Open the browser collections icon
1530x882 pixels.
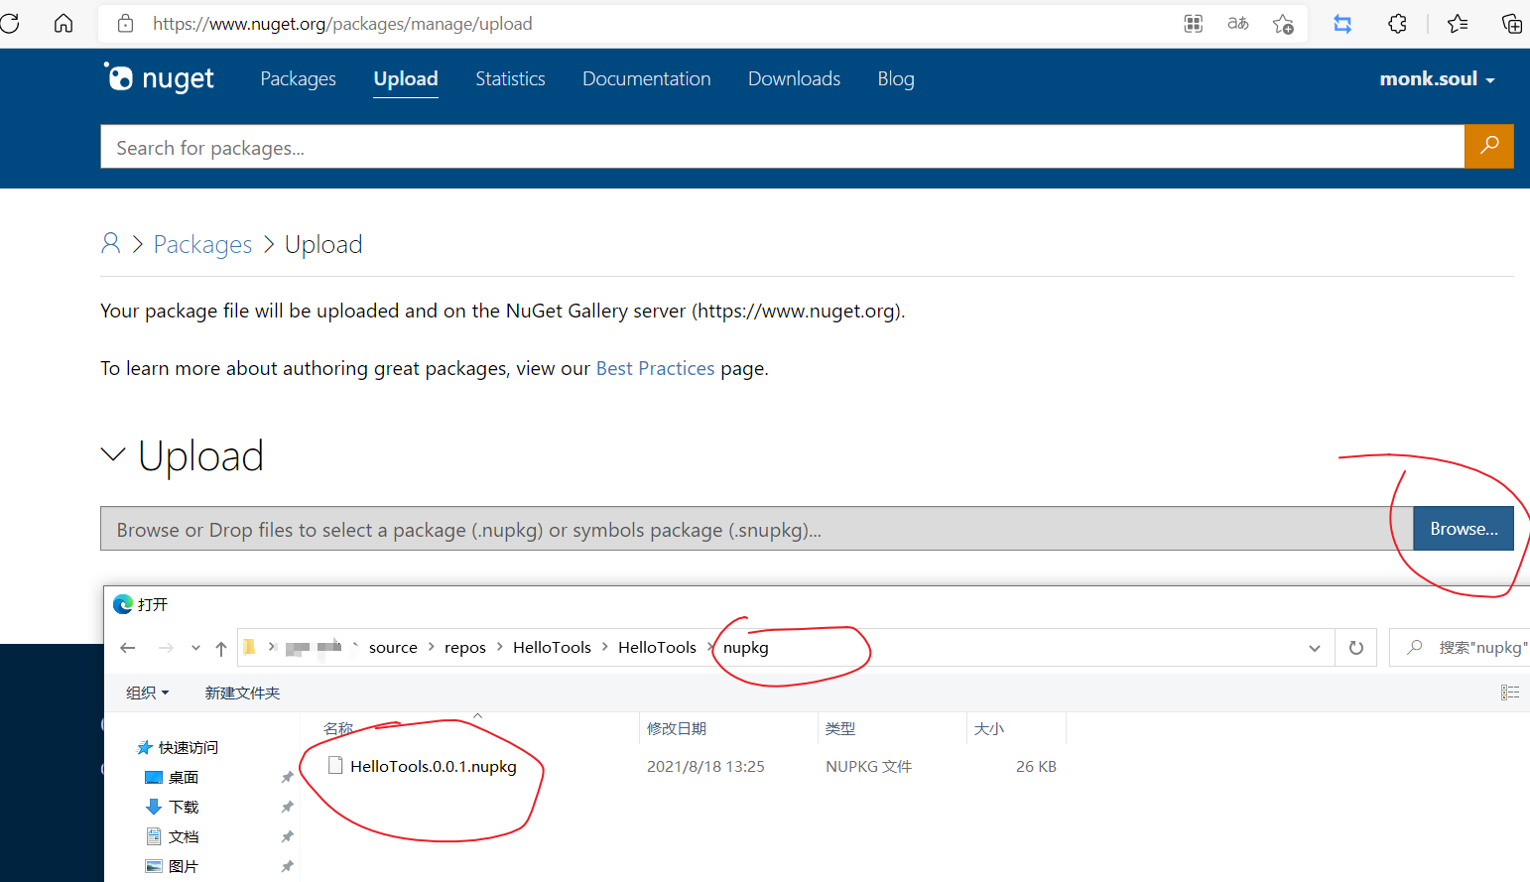[1511, 24]
